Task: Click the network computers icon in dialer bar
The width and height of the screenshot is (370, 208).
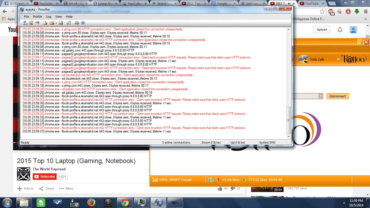Action: coord(211,180)
